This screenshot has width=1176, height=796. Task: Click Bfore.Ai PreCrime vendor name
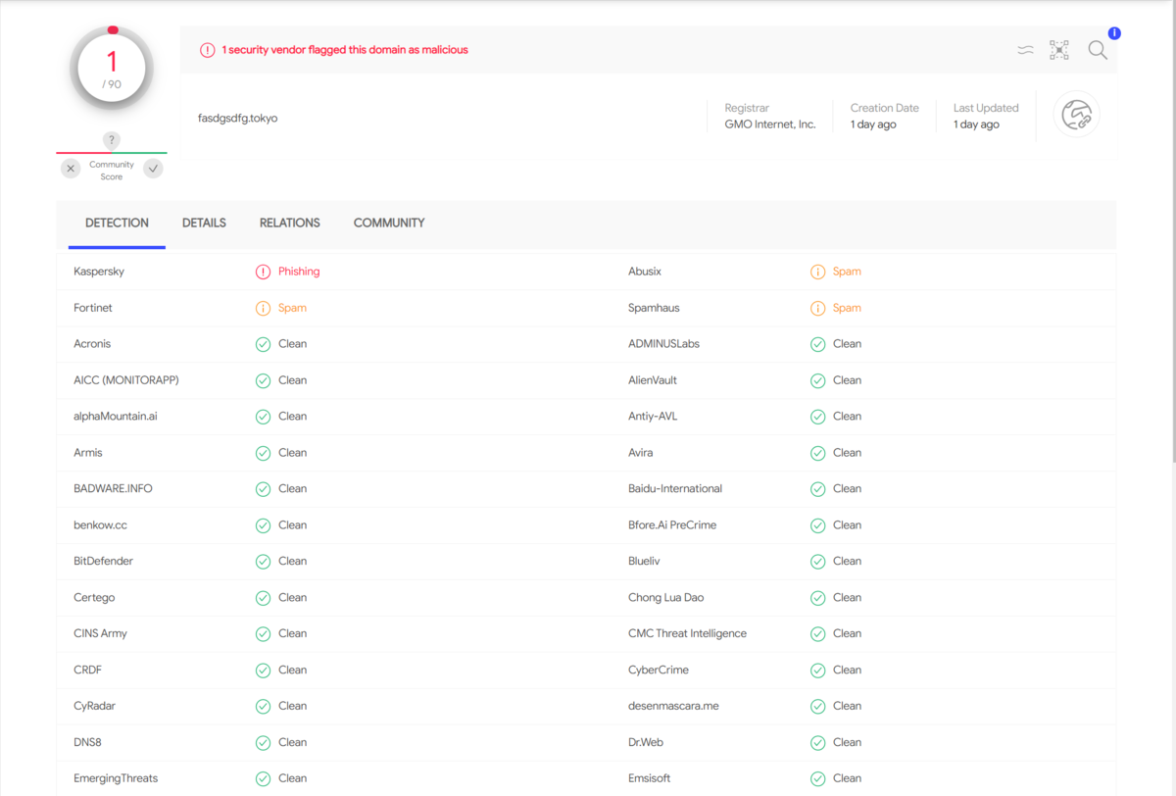pyautogui.click(x=672, y=525)
